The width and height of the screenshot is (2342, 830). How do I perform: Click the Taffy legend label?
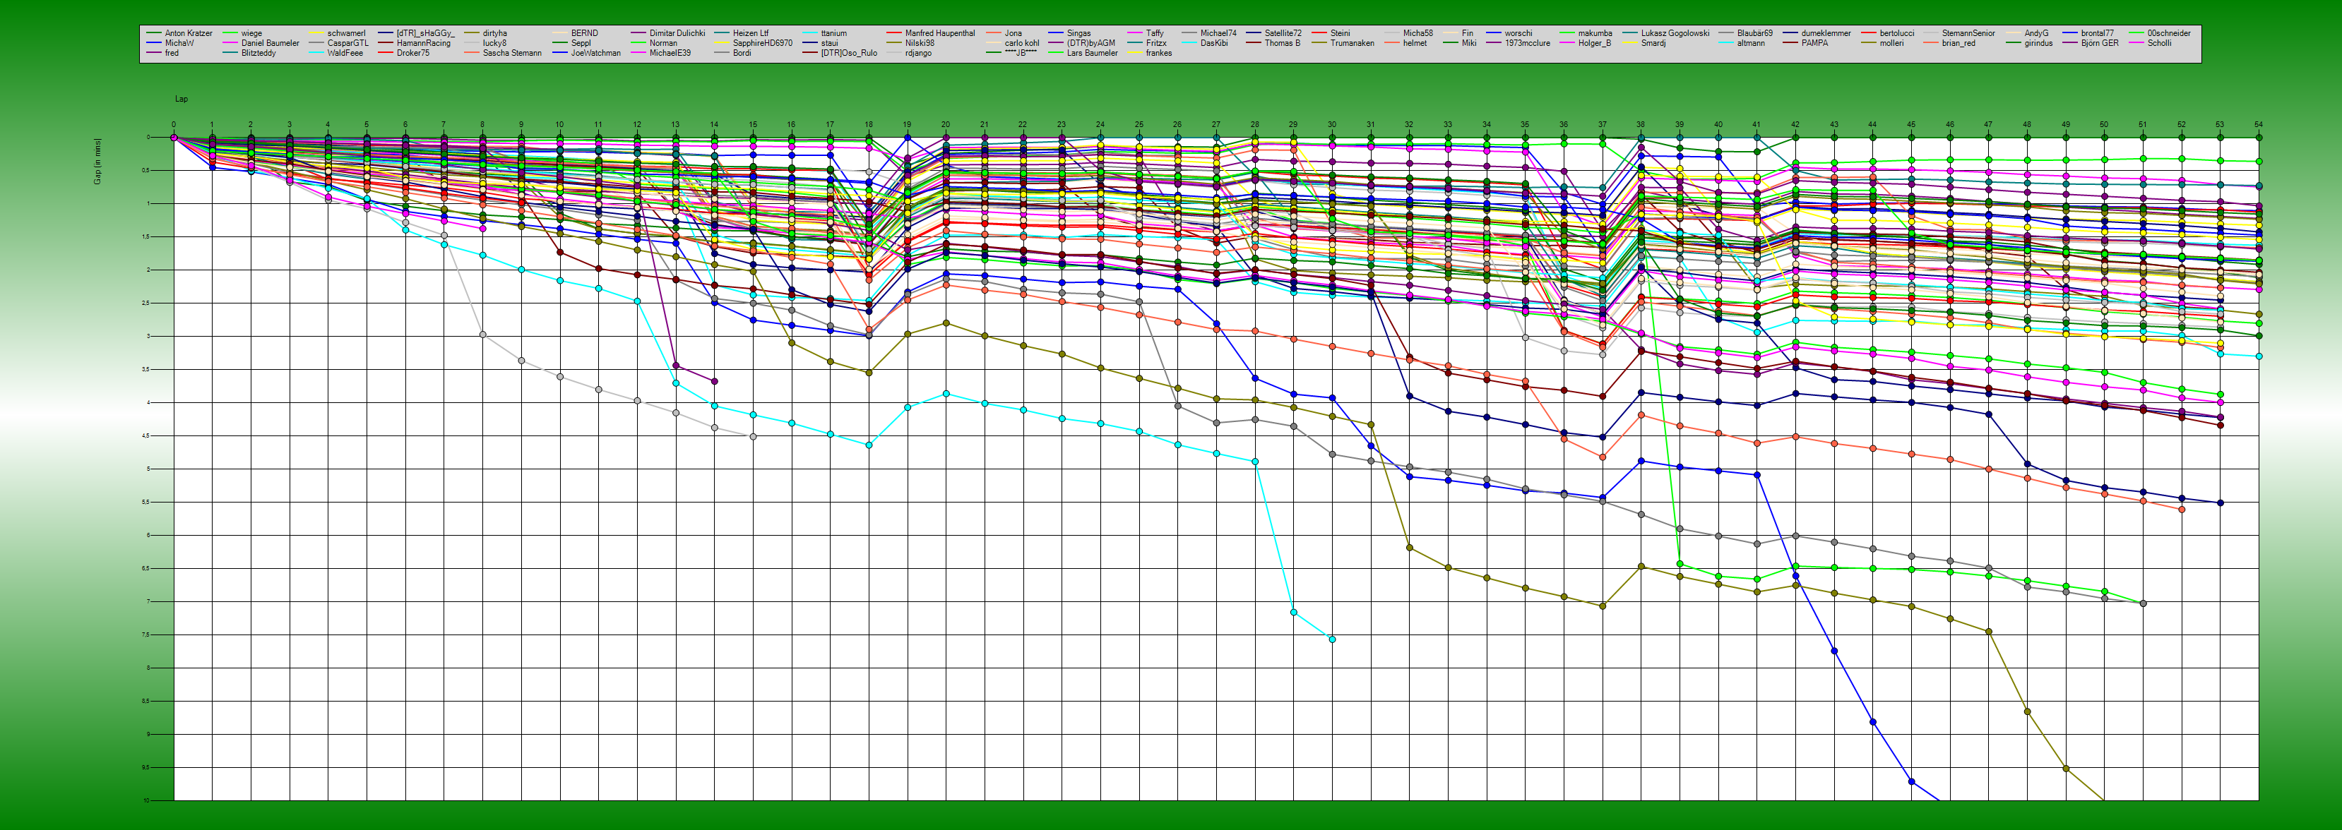(x=1155, y=34)
